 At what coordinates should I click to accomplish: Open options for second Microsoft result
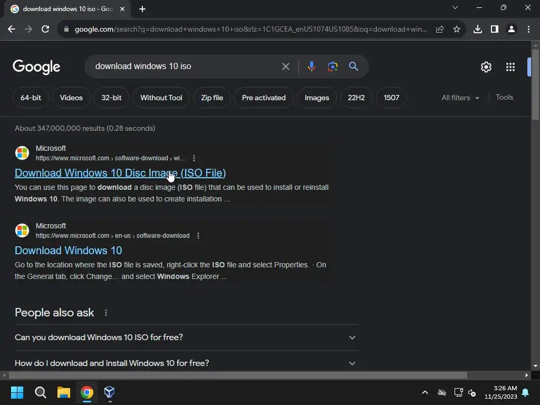click(x=198, y=236)
